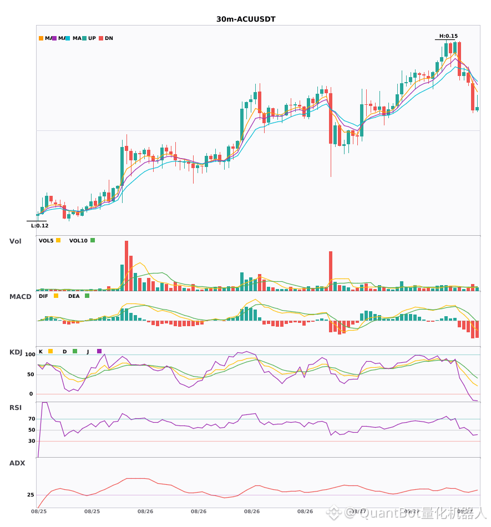This screenshot has width=491, height=527.
Task: Click the DN legend label
Action: pos(109,38)
